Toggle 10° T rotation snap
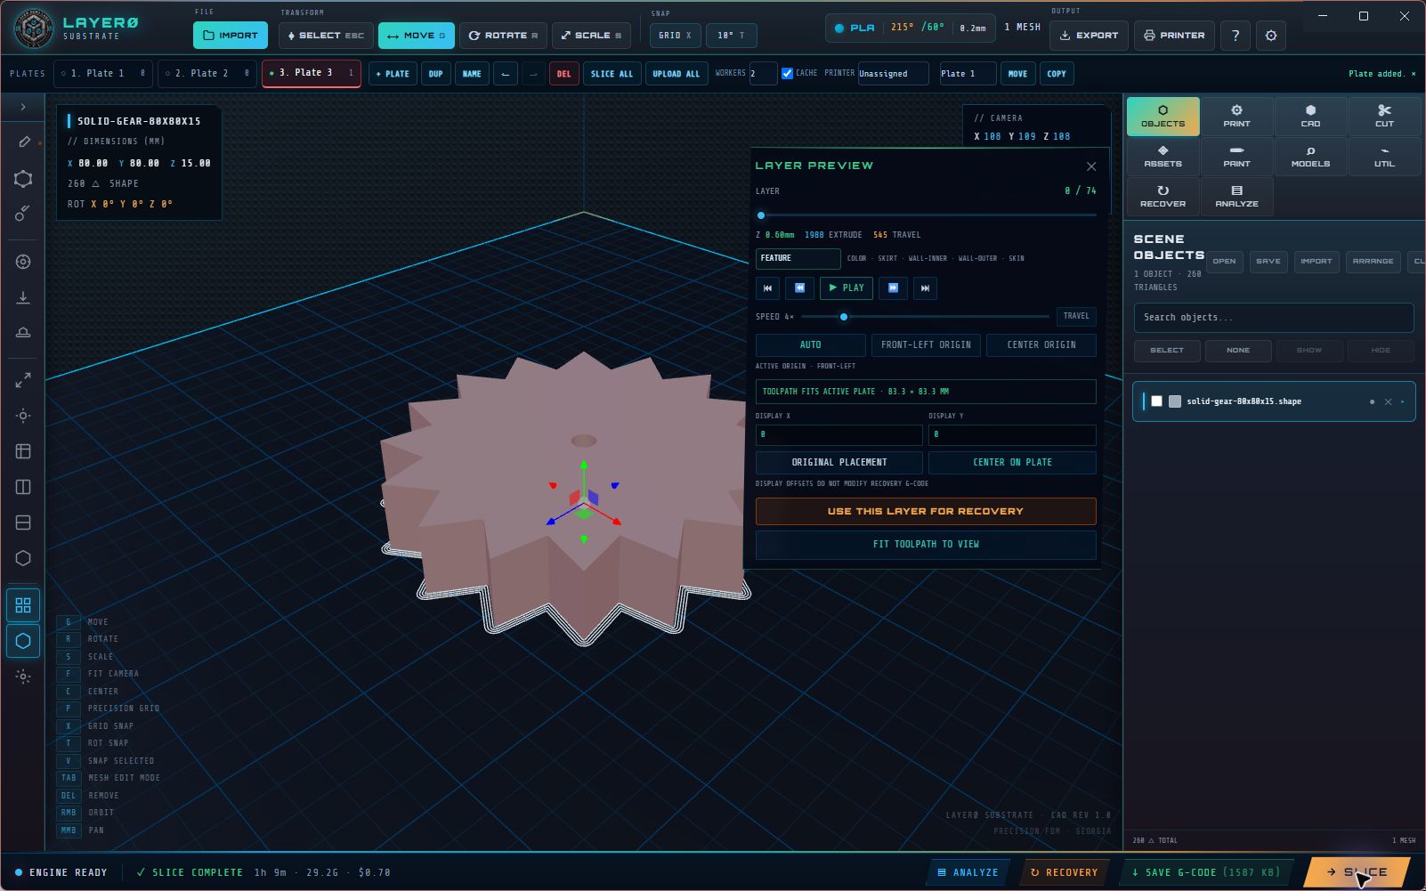This screenshot has width=1426, height=891. pos(732,36)
